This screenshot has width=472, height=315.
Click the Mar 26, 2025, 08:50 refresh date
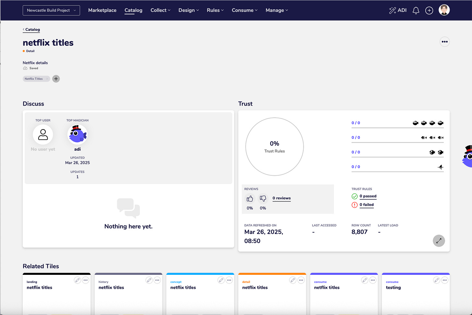[x=264, y=237]
